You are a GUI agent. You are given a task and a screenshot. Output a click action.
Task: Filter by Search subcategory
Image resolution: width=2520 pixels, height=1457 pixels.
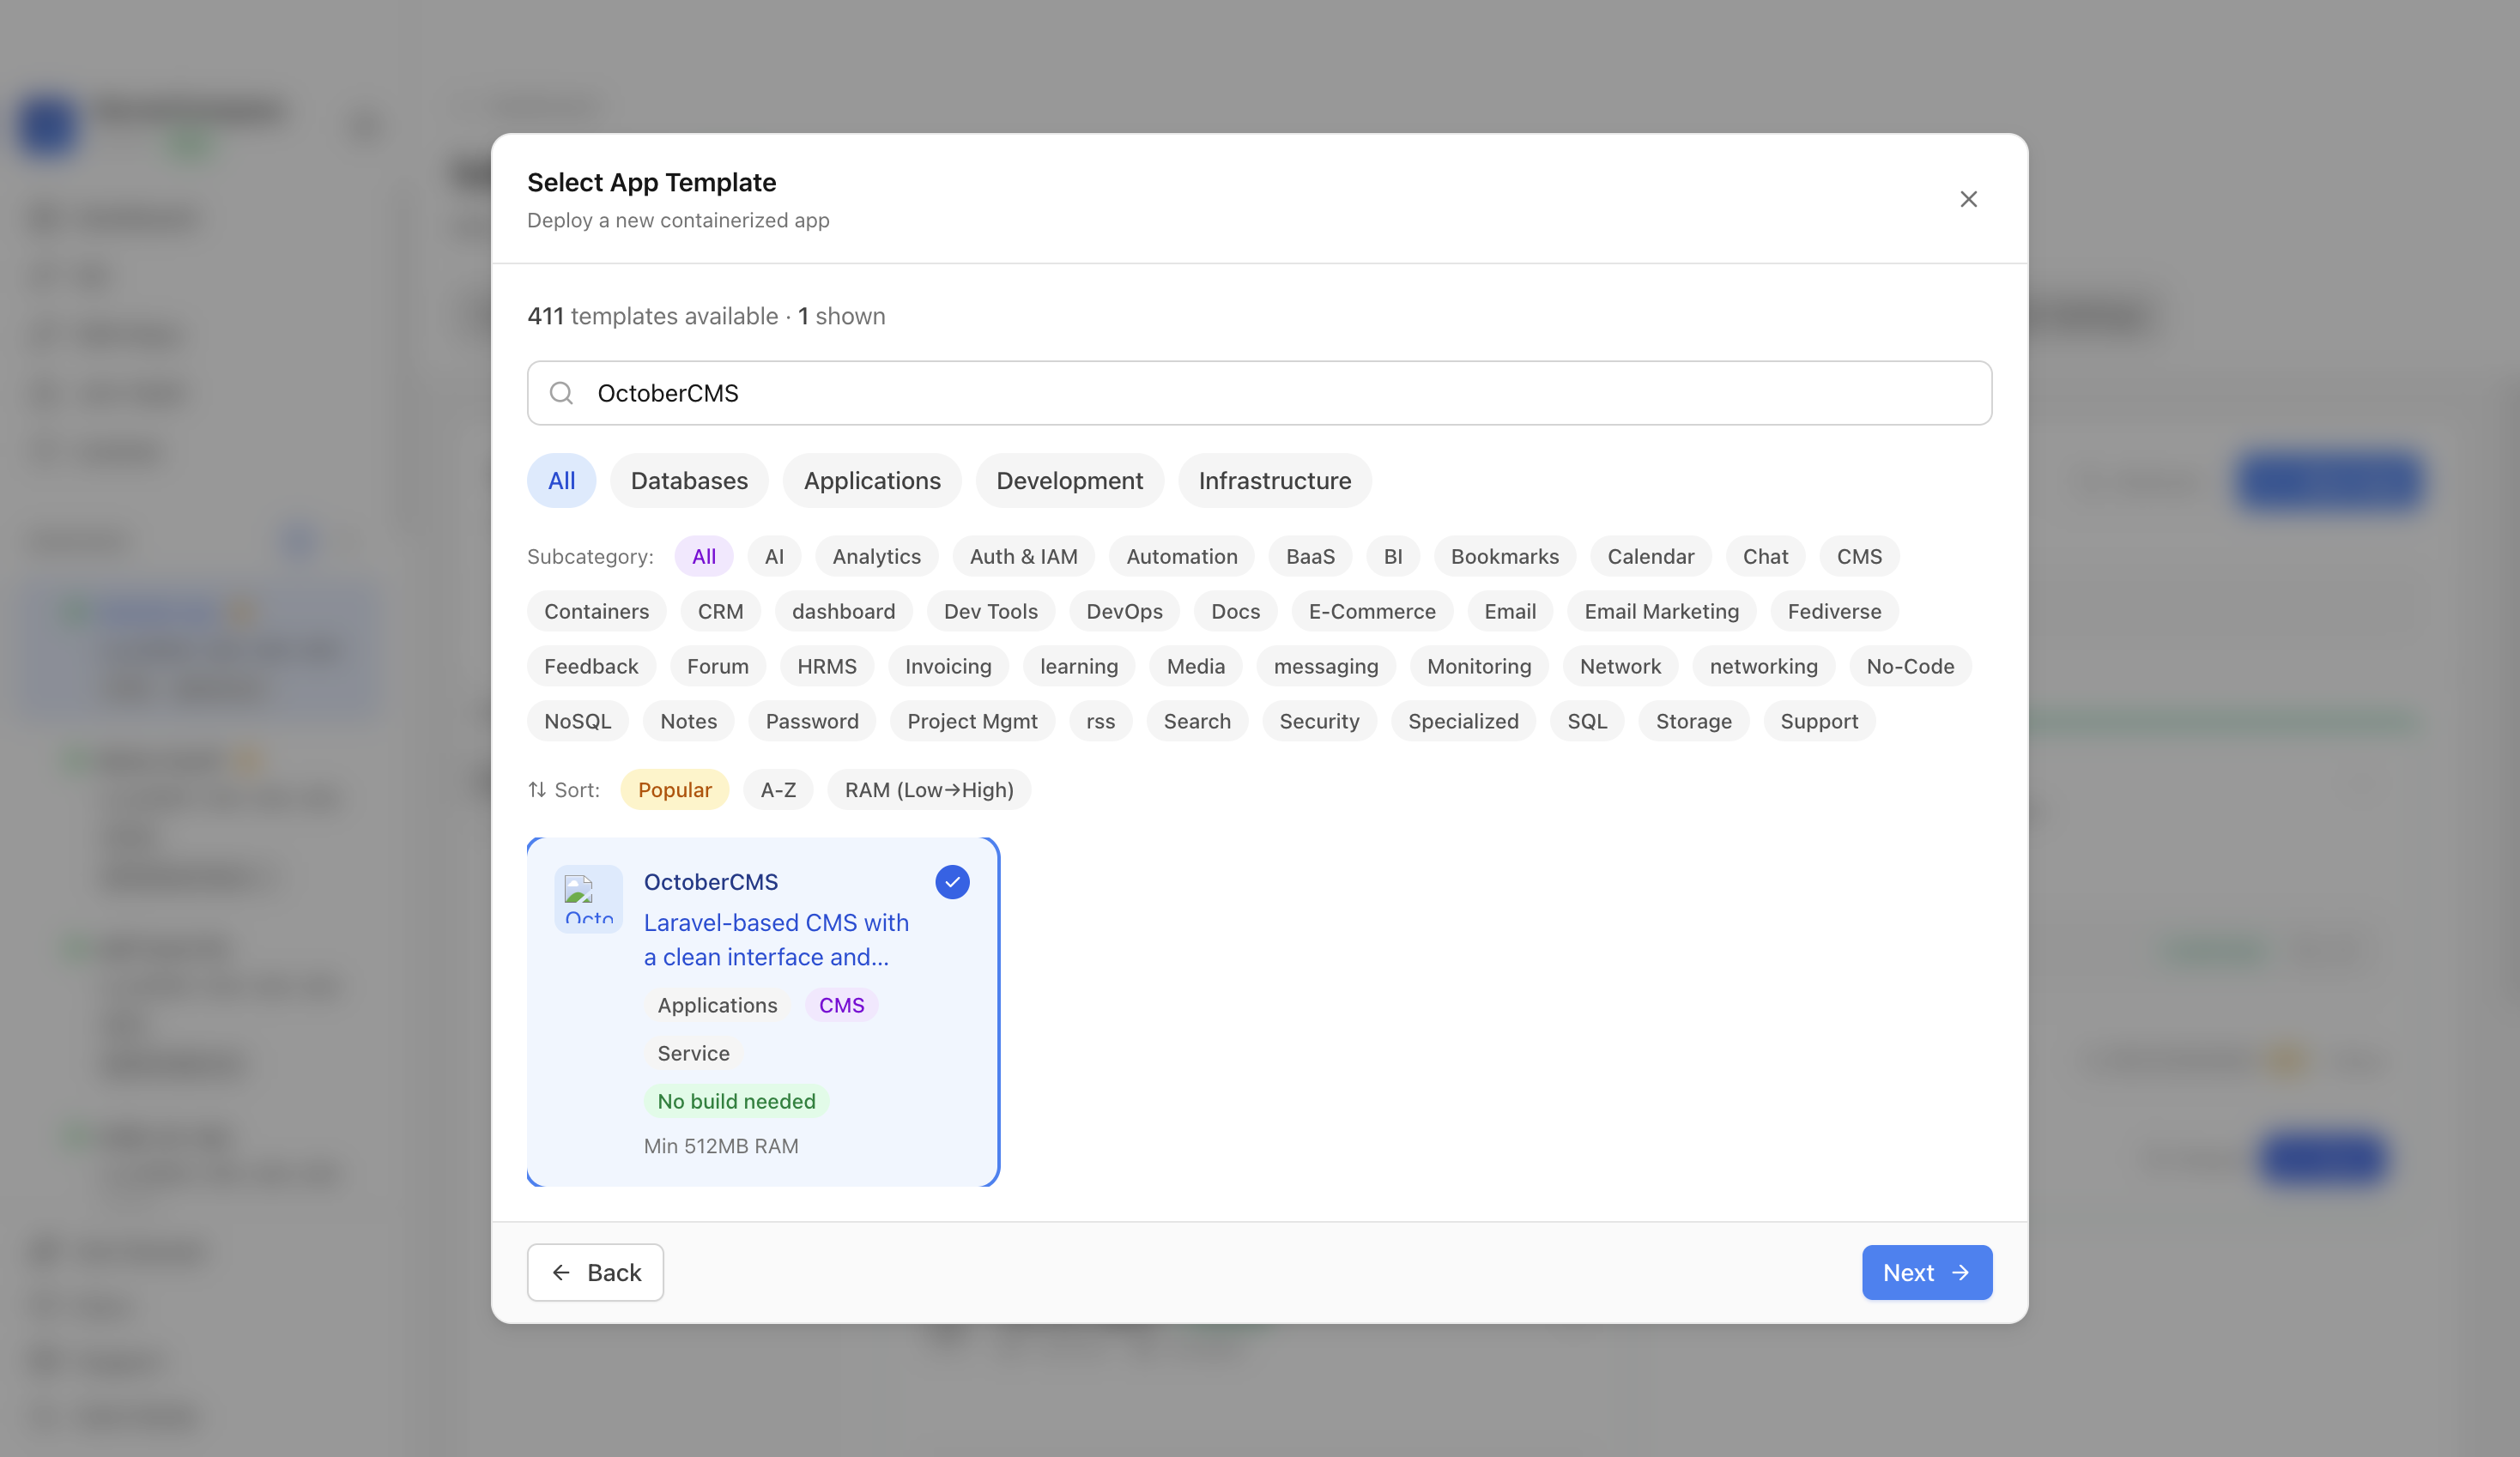point(1197,721)
